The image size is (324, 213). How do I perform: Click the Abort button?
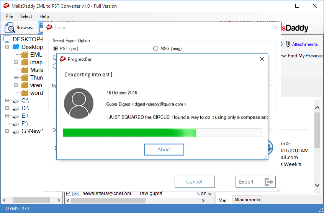pos(164,150)
